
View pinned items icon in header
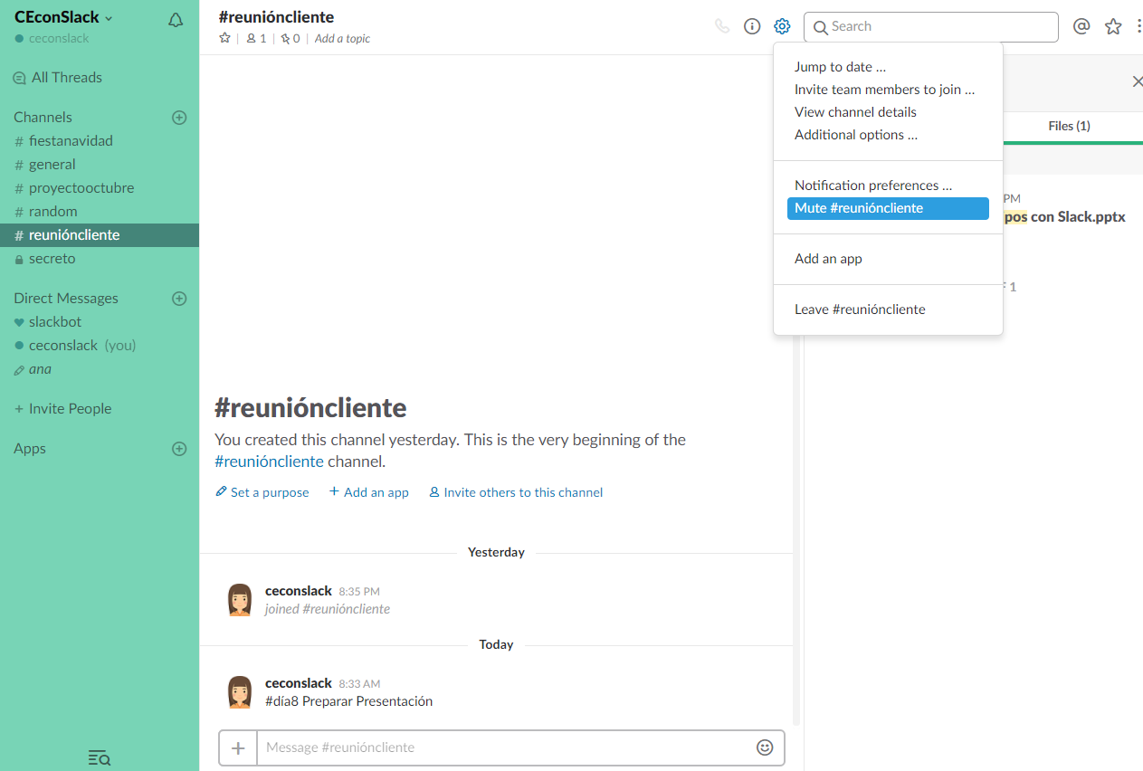pyautogui.click(x=291, y=38)
